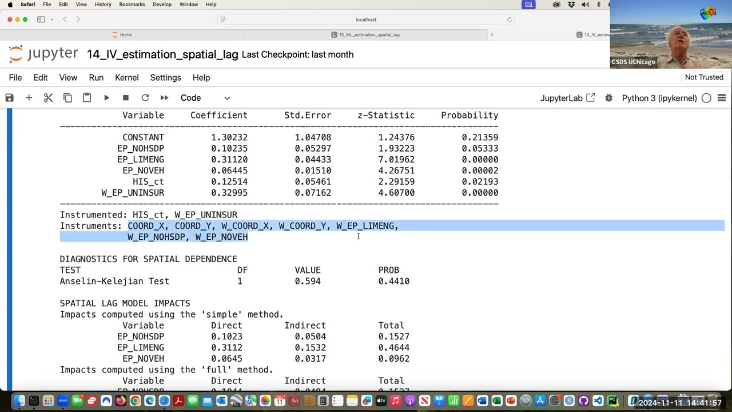Open the File menu in Jupyter
This screenshot has width=732, height=412.
(15, 77)
